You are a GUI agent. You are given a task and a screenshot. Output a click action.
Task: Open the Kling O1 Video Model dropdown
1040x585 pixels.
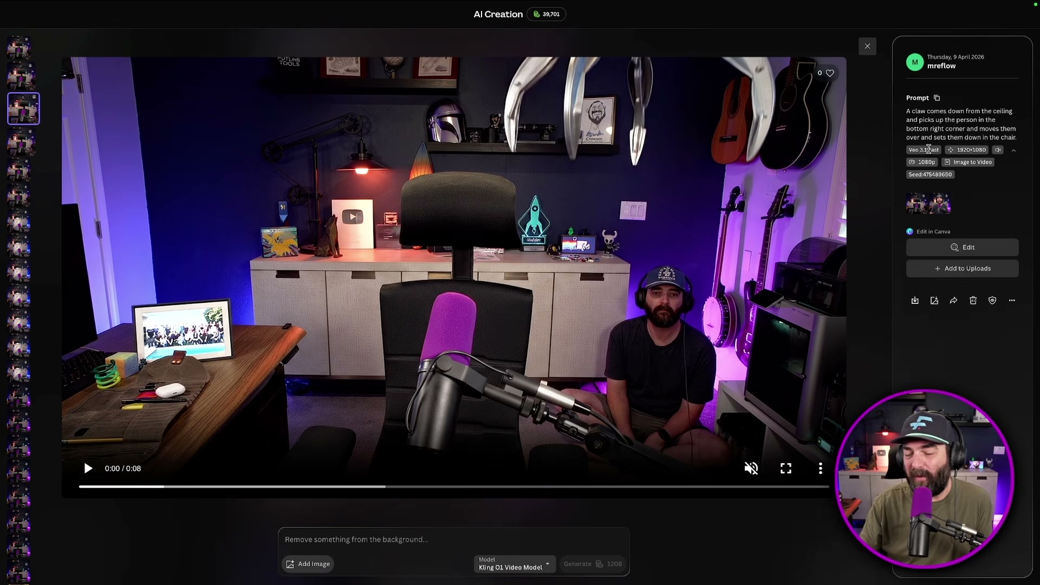click(513, 564)
